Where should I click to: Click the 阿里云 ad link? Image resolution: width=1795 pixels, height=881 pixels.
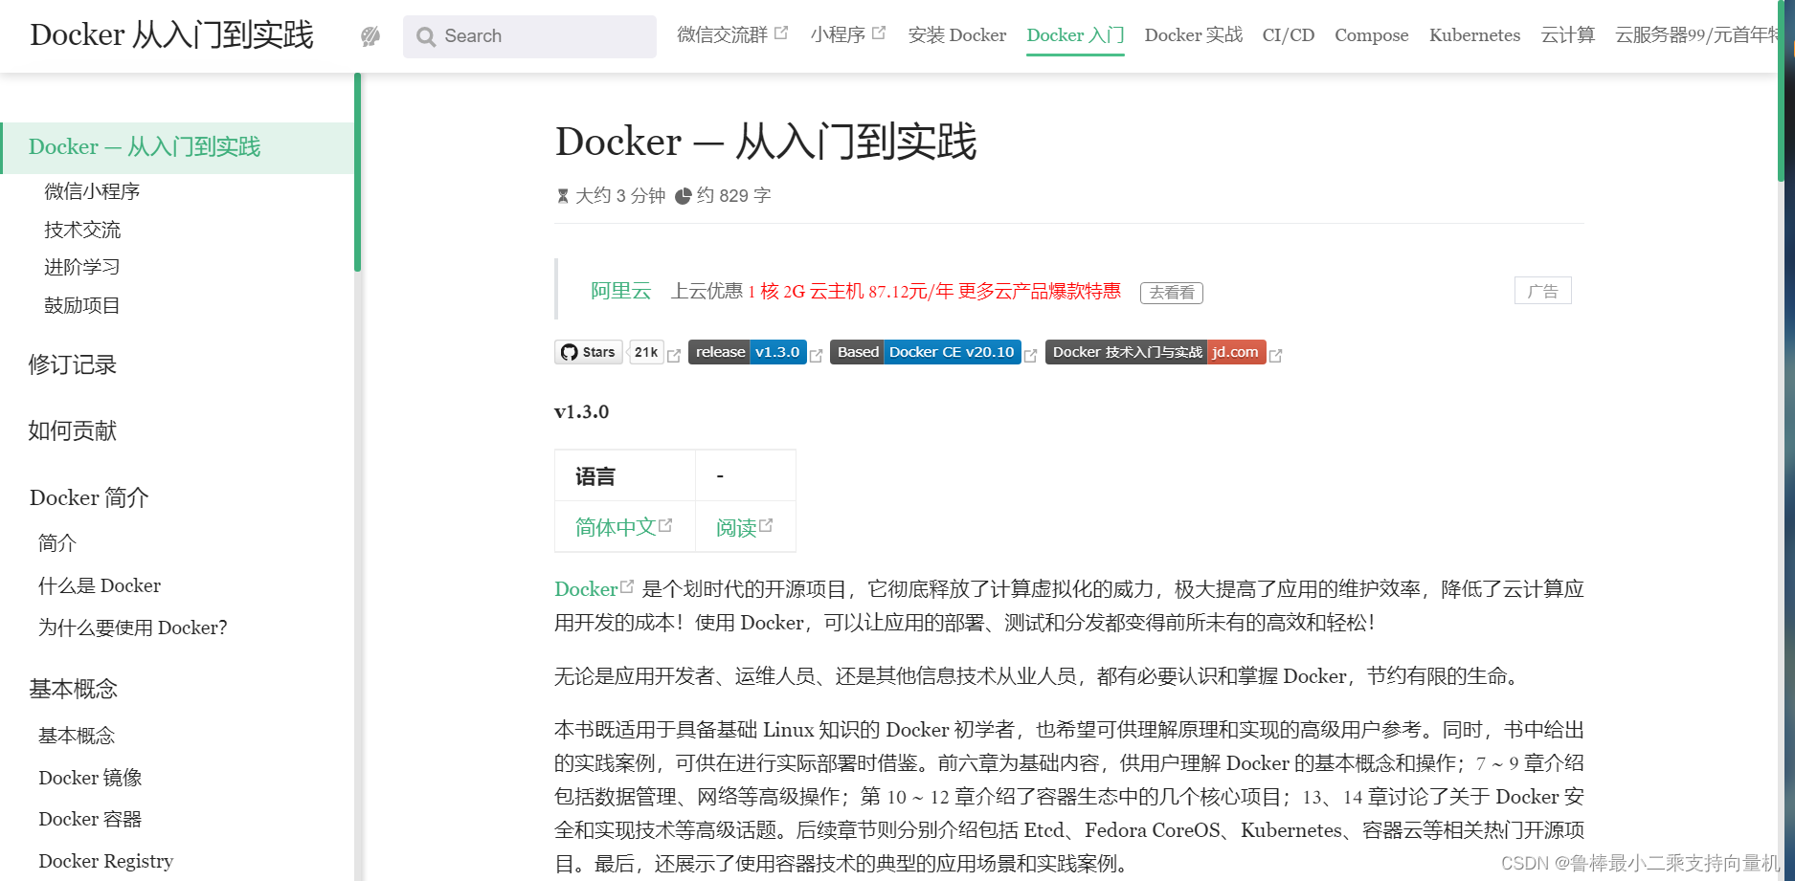coord(620,291)
